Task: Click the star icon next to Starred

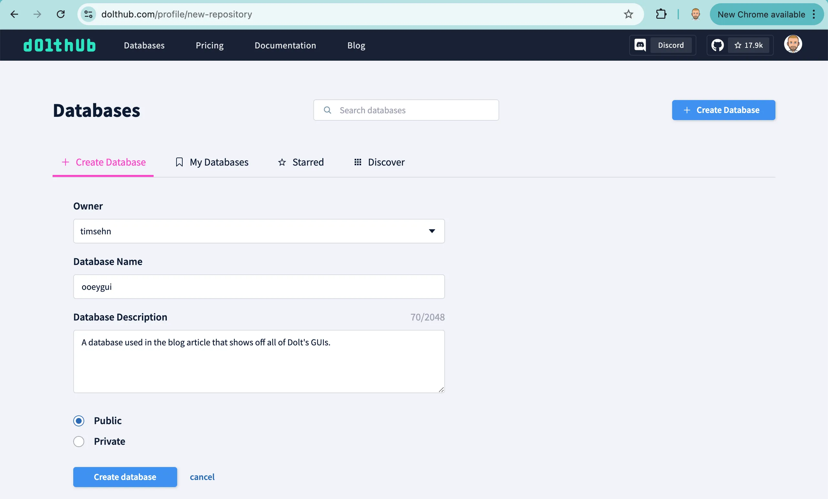Action: (281, 162)
